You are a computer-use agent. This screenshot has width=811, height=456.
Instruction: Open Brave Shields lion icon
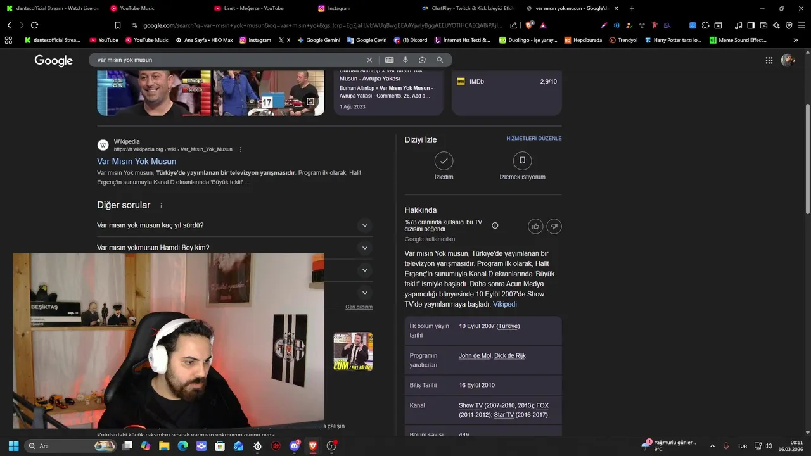tap(530, 25)
